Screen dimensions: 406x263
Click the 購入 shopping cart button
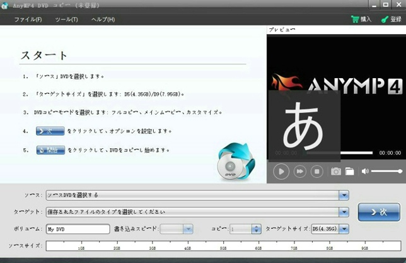[361, 19]
